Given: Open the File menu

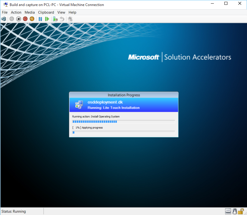Looking at the screenshot, I should [x=5, y=12].
